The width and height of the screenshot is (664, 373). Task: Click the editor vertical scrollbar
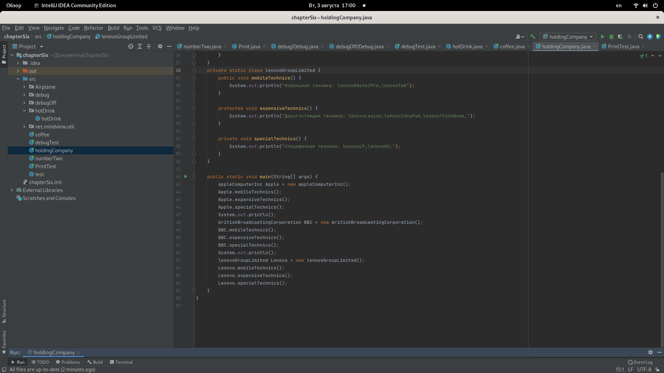click(662, 259)
